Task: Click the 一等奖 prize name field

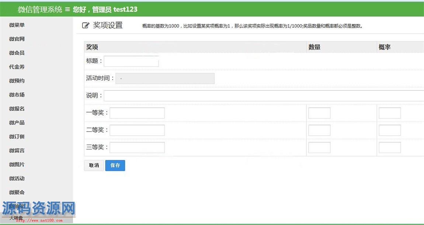Action: pos(137,113)
